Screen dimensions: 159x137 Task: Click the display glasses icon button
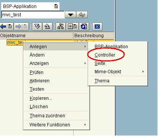[x=82, y=15]
